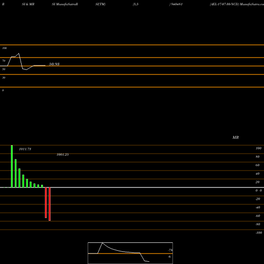This screenshot has height=264, width=264.
Task: Click the 1011.73 price label
Action: tap(25, 149)
